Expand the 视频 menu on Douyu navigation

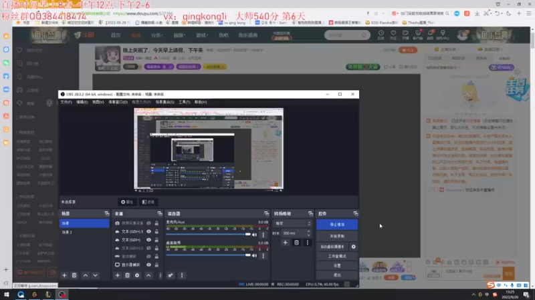[179, 35]
